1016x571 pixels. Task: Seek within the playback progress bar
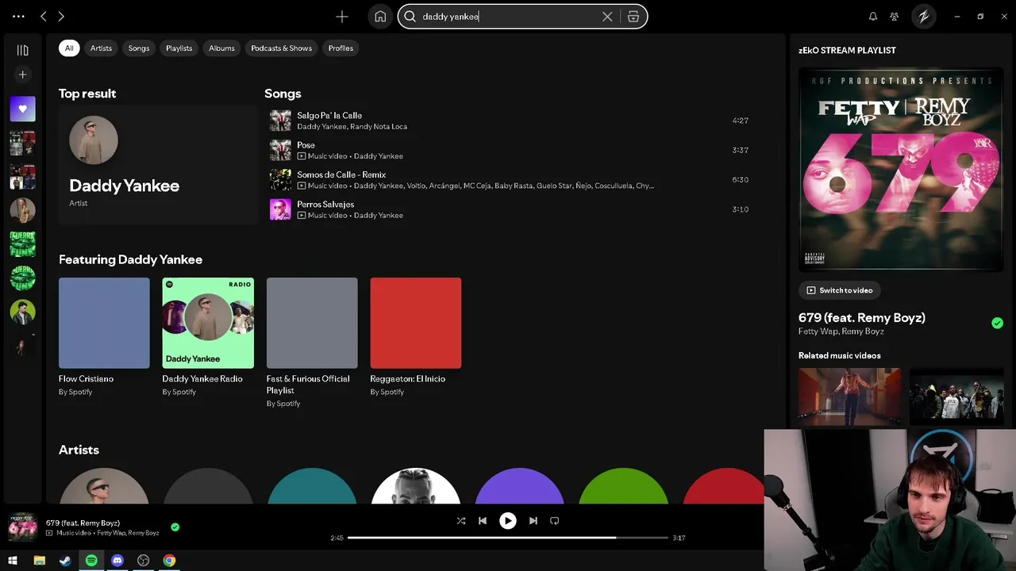coord(508,538)
